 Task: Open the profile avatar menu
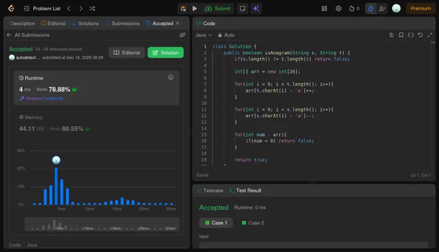pyautogui.click(x=396, y=8)
